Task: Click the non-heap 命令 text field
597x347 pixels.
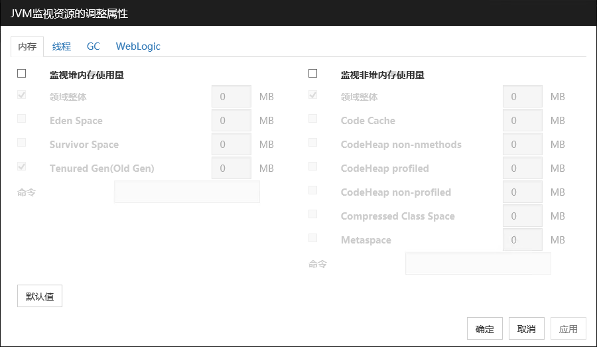Action: [x=478, y=264]
